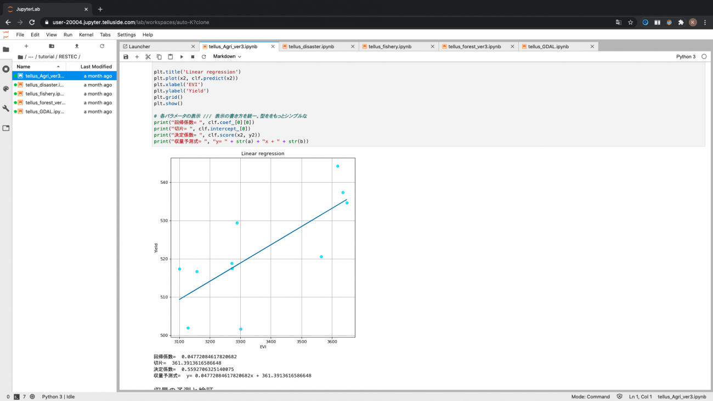Reload the browser page
Image resolution: width=713 pixels, height=401 pixels.
[32, 22]
